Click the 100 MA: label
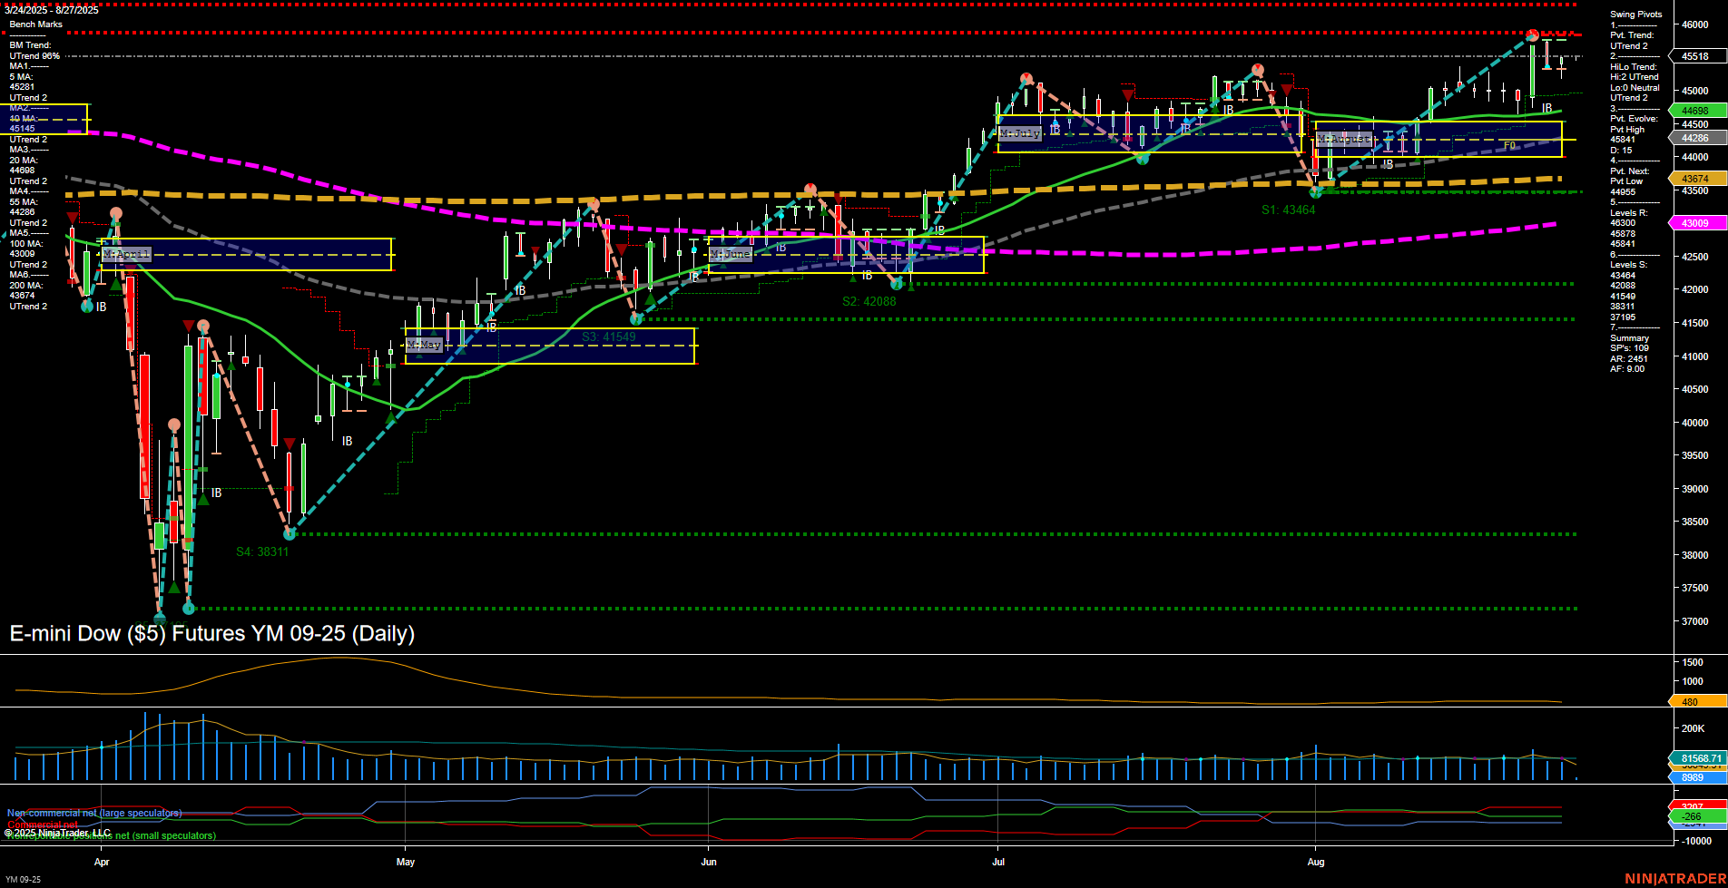The width and height of the screenshot is (1728, 888). (26, 244)
